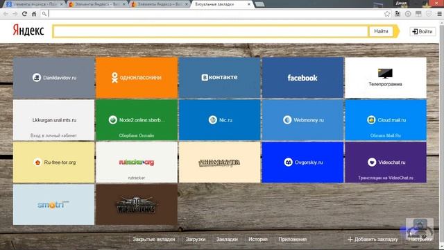
Task: Bookmark this page with the star icon
Action: pyautogui.click(x=387, y=14)
